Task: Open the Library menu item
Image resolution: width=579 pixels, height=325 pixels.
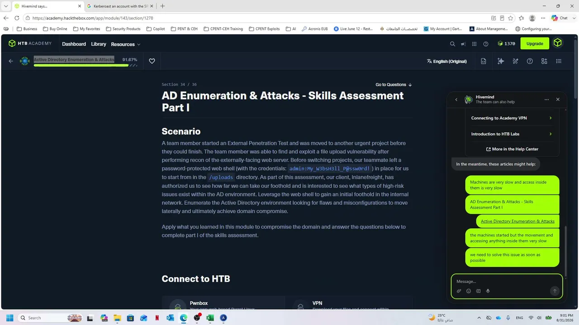Action: [x=99, y=44]
